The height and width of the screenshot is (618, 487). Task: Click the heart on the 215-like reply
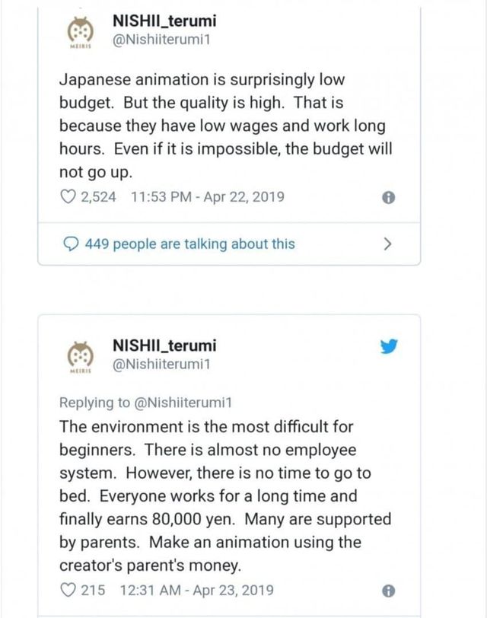pos(66,590)
